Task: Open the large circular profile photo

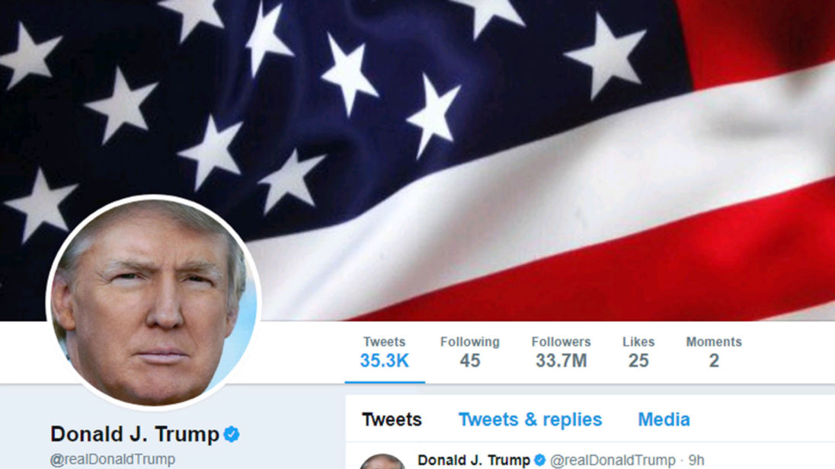Action: point(153,302)
